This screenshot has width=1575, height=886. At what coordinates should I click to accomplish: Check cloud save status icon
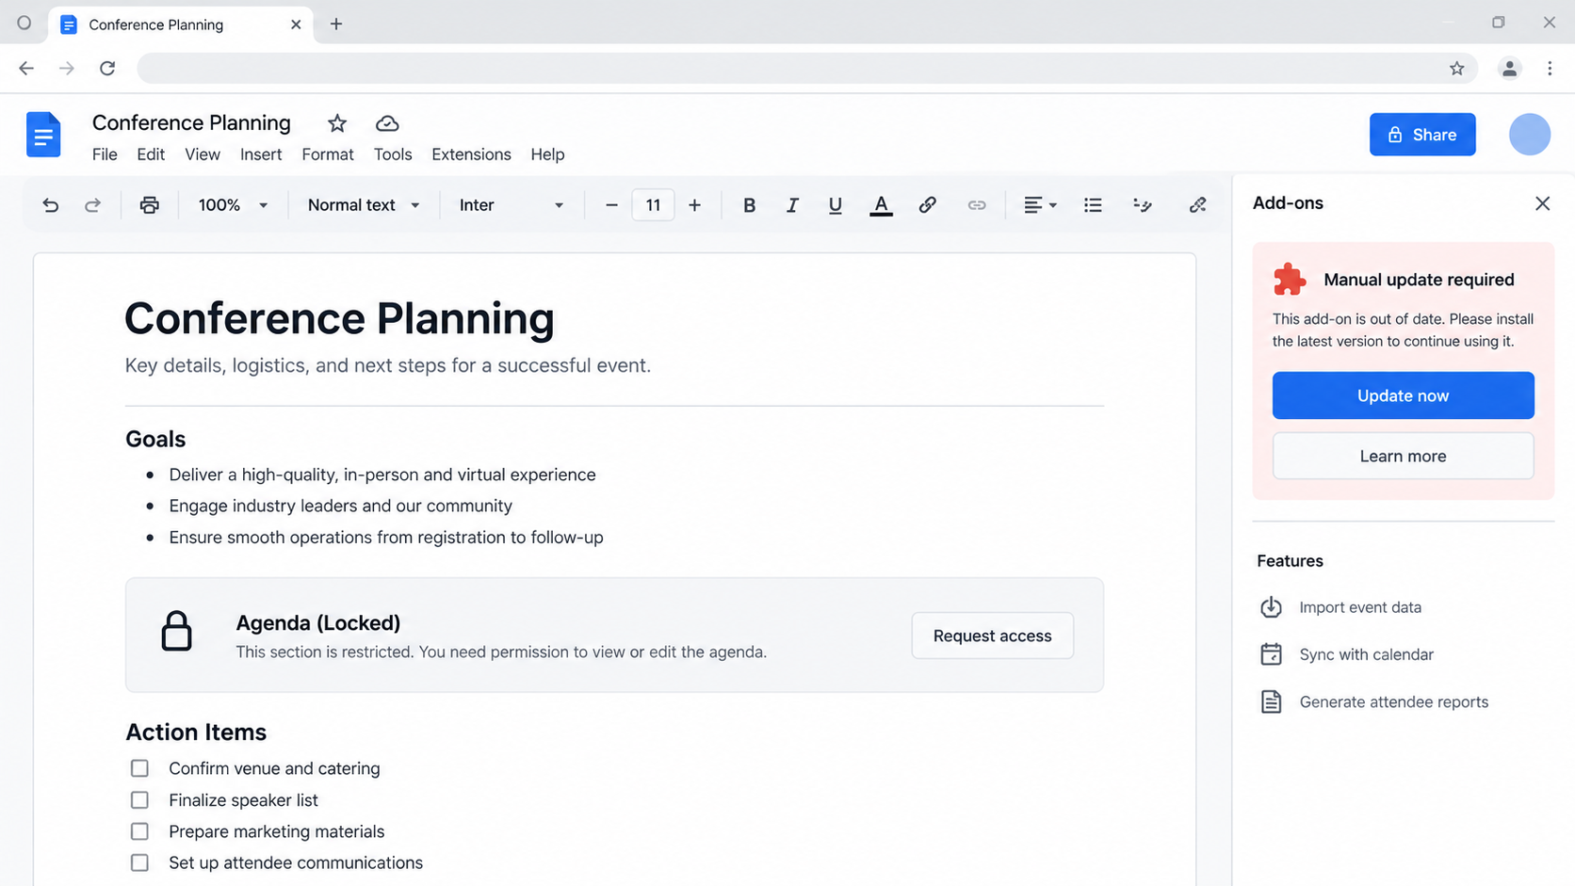[387, 123]
